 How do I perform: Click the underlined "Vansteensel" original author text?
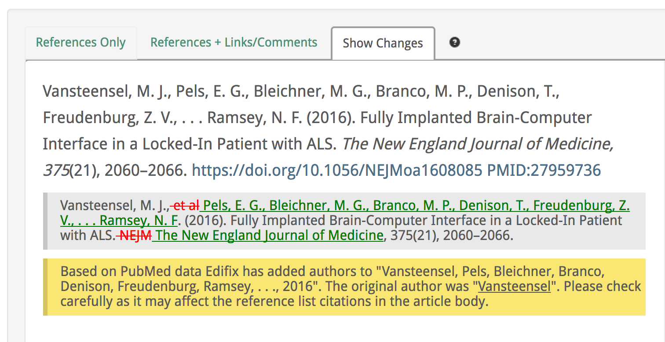click(x=514, y=287)
